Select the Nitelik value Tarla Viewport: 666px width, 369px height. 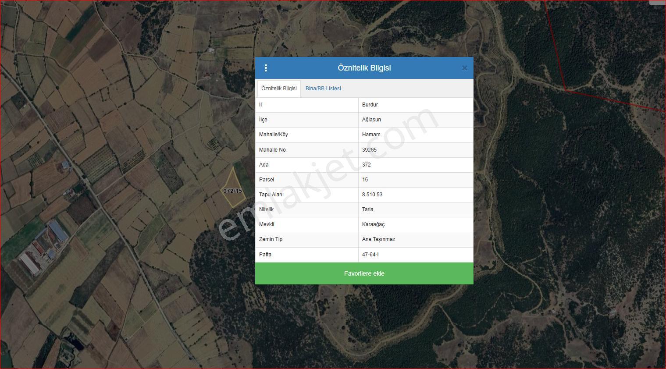368,209
